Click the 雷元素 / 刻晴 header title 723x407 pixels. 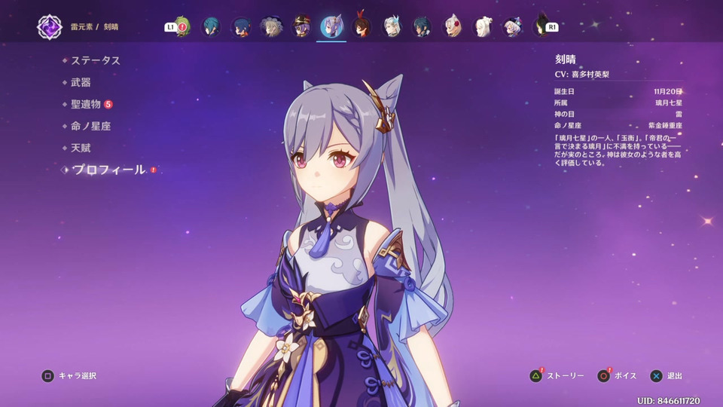click(95, 27)
